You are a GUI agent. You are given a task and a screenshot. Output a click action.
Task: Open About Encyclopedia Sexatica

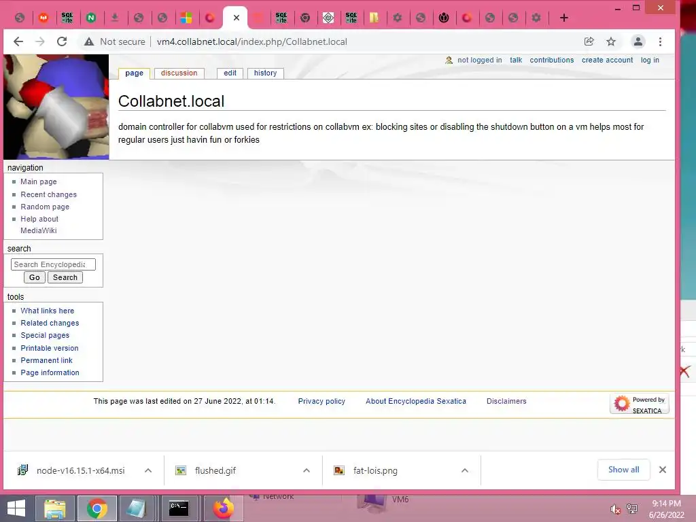click(416, 401)
